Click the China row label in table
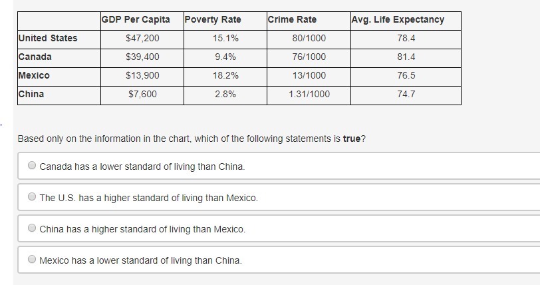This screenshot has height=285, width=540. tap(31, 94)
